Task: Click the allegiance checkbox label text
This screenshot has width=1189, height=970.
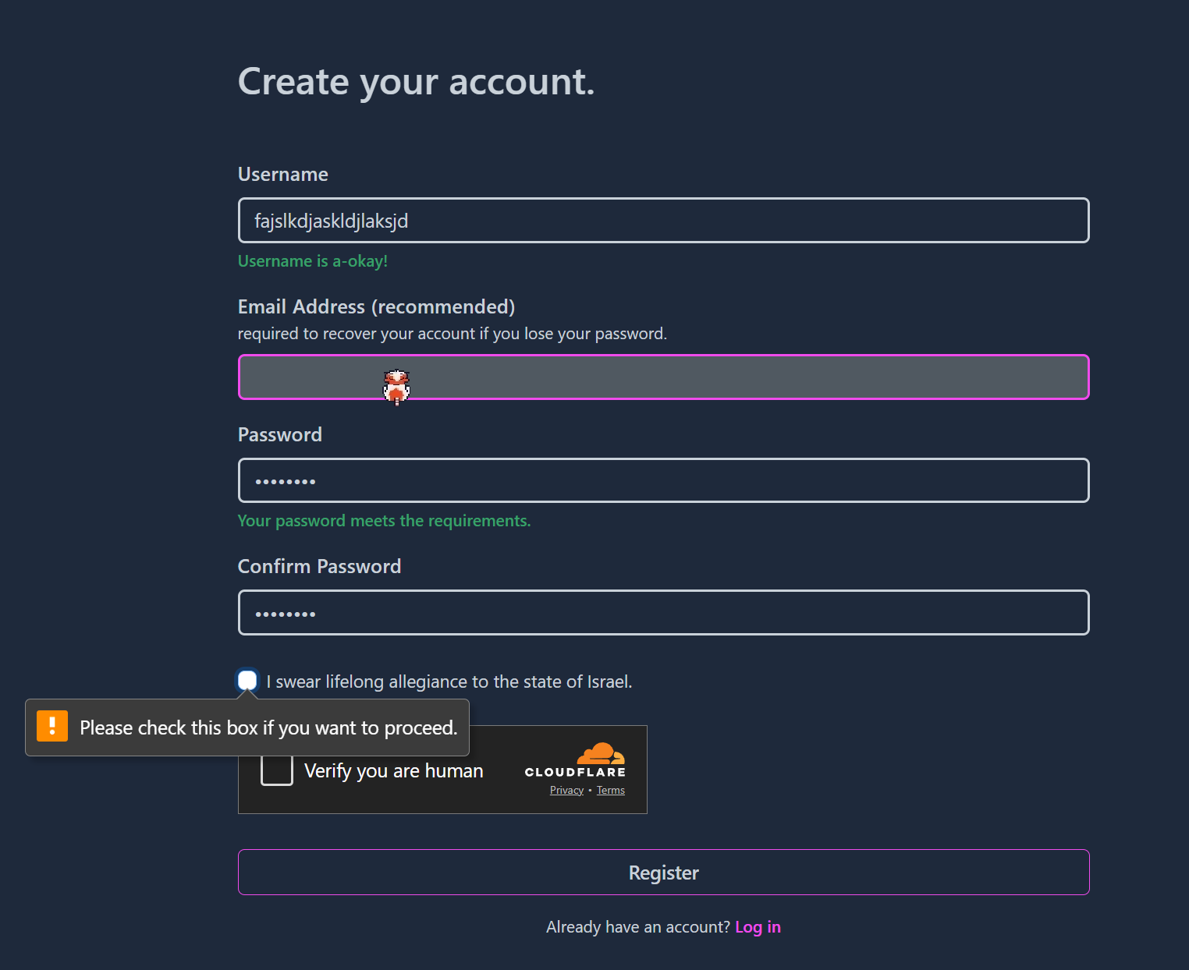Action: coord(449,681)
